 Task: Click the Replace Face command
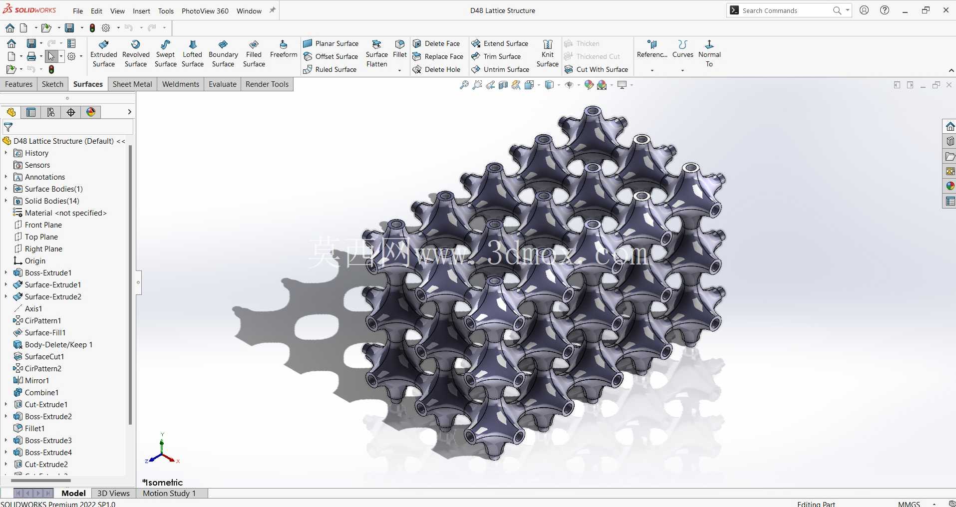point(438,56)
